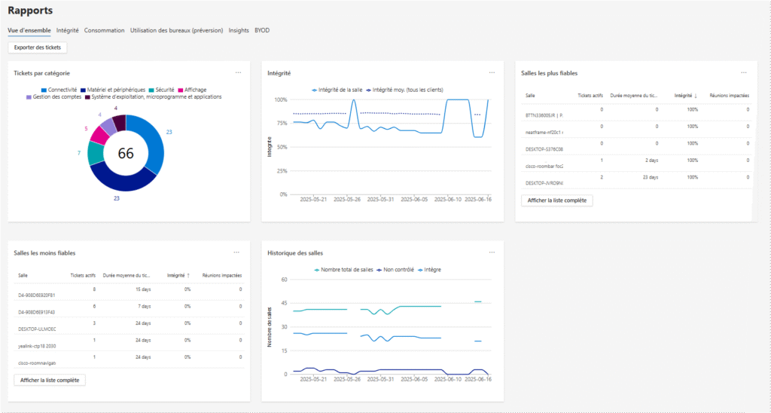Toggle the Intégrité de la salle series legend
The width and height of the screenshot is (771, 413).
[x=337, y=90]
